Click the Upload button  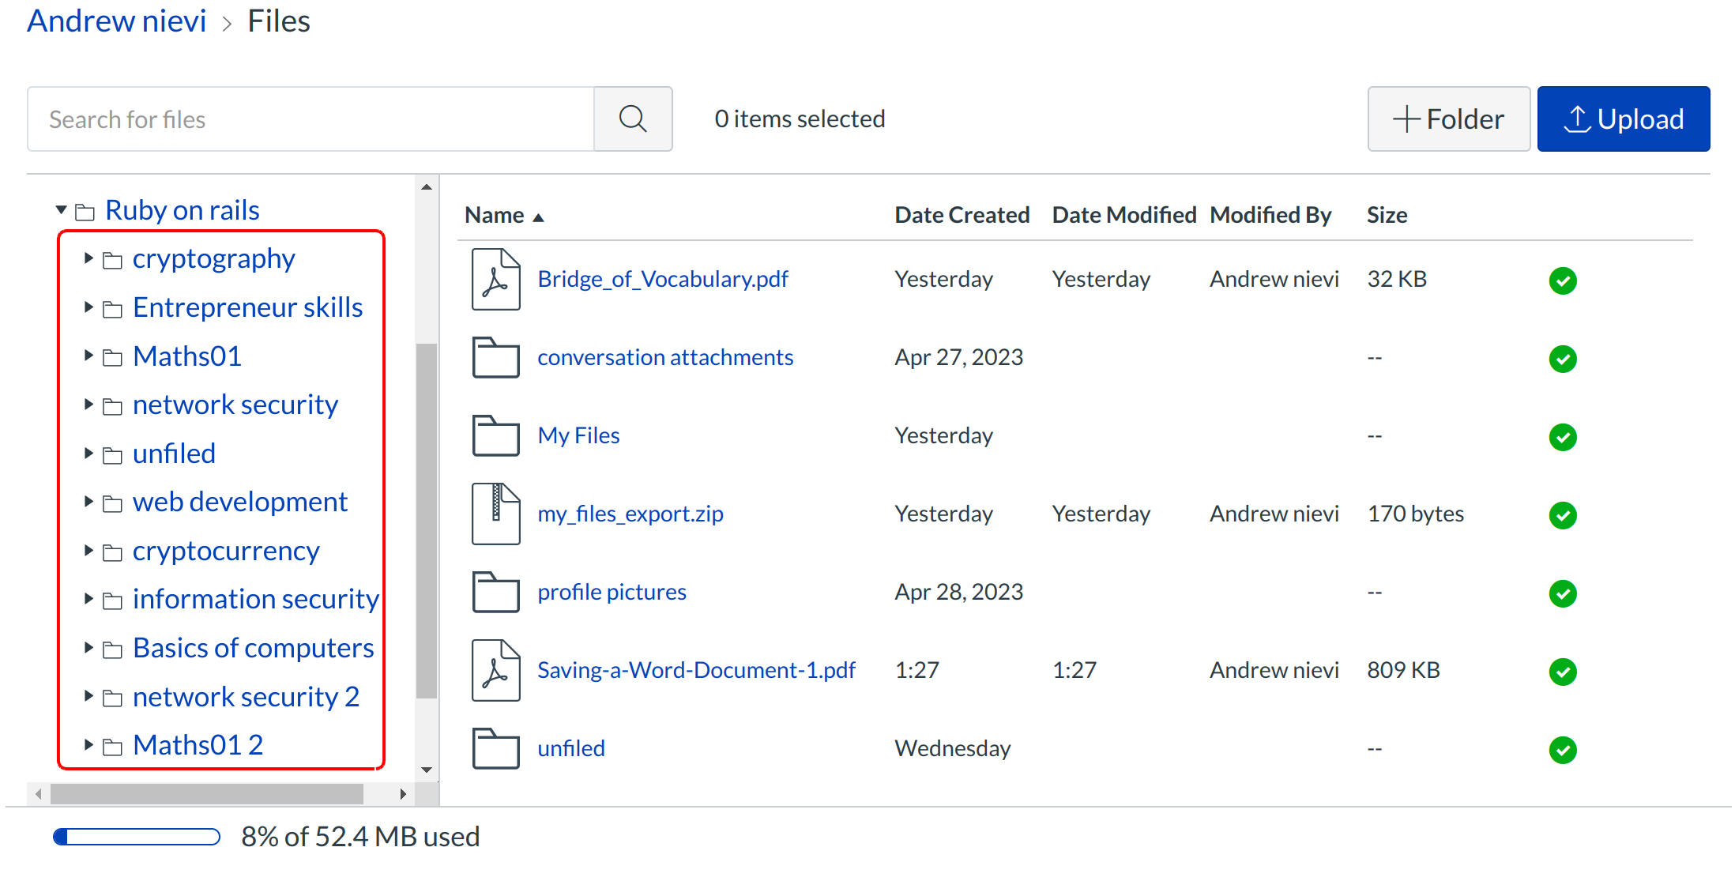(1623, 119)
